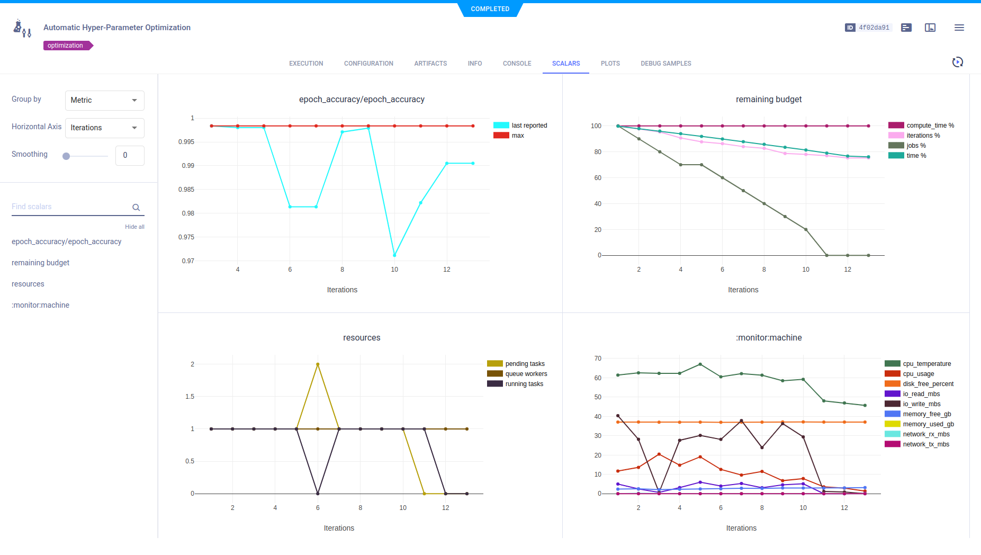Click the pending tasks peak point at iteration 6
The height and width of the screenshot is (555, 981).
(318, 364)
